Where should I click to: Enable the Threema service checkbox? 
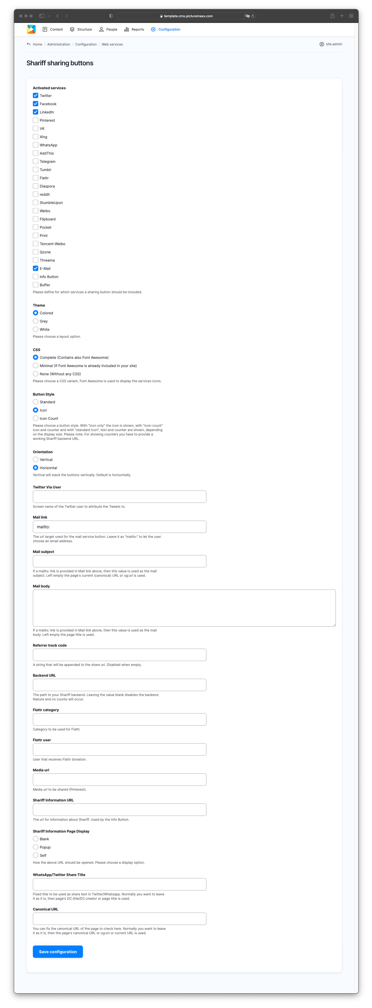point(36,260)
